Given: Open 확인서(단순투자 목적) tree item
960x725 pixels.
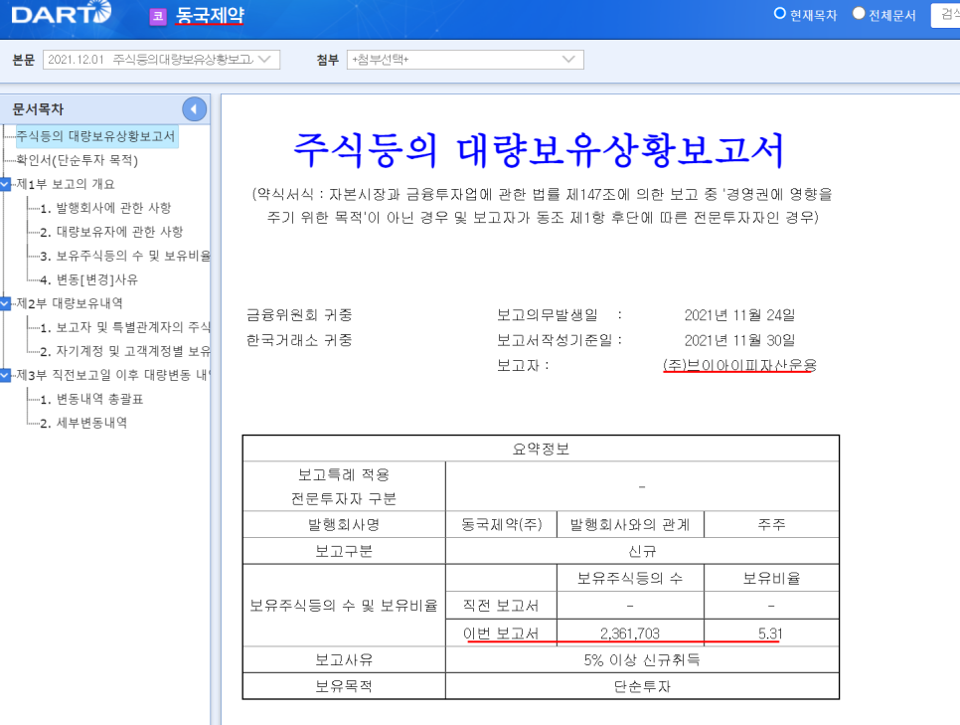Looking at the screenshot, I should pyautogui.click(x=78, y=160).
